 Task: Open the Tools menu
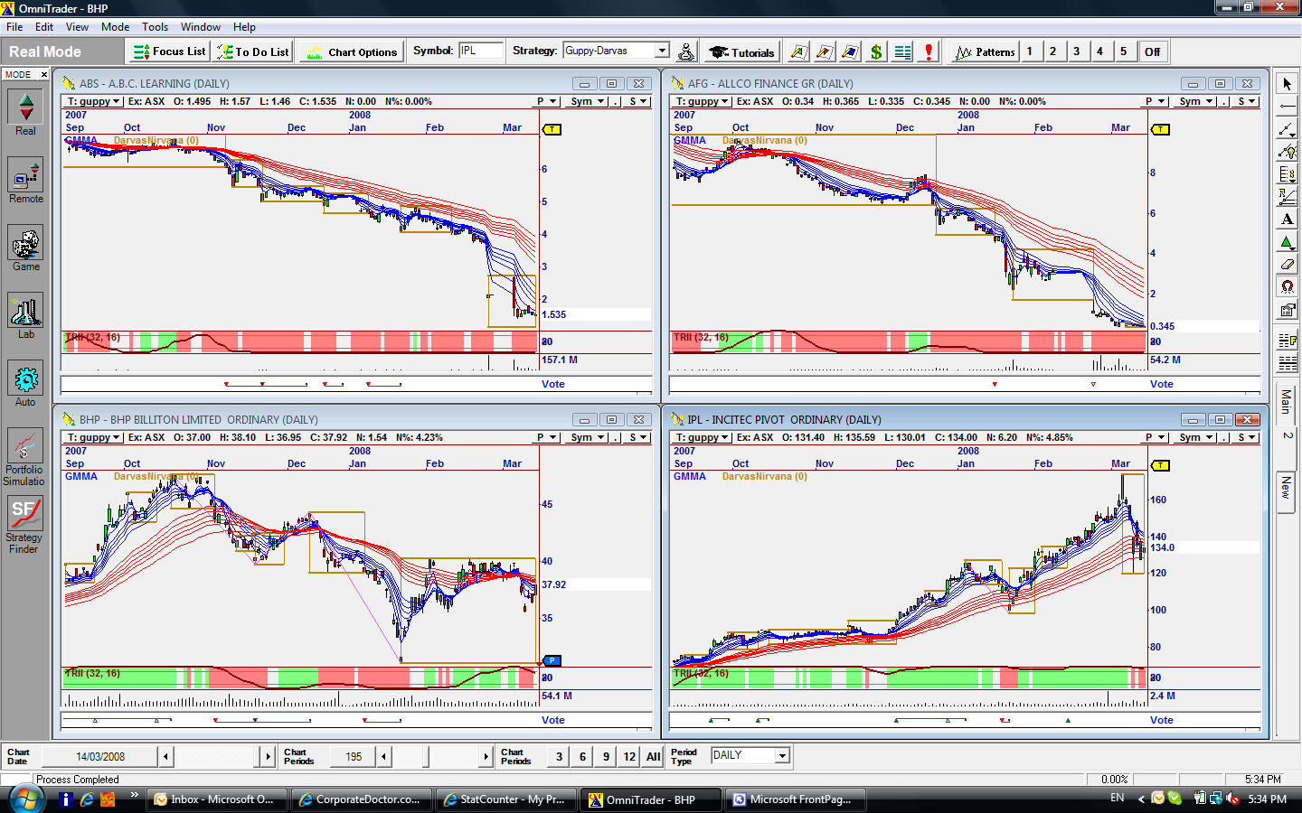click(x=155, y=27)
